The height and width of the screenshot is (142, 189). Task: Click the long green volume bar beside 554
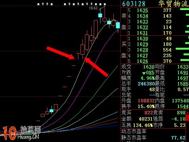click(182, 49)
